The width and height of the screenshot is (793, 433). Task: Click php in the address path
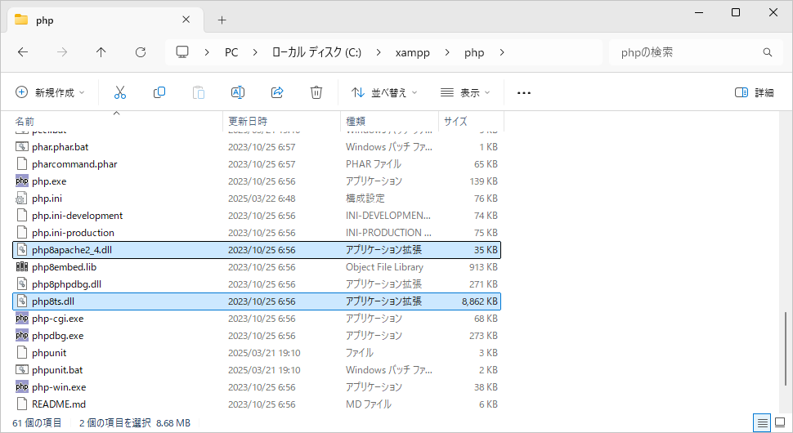pyautogui.click(x=474, y=52)
